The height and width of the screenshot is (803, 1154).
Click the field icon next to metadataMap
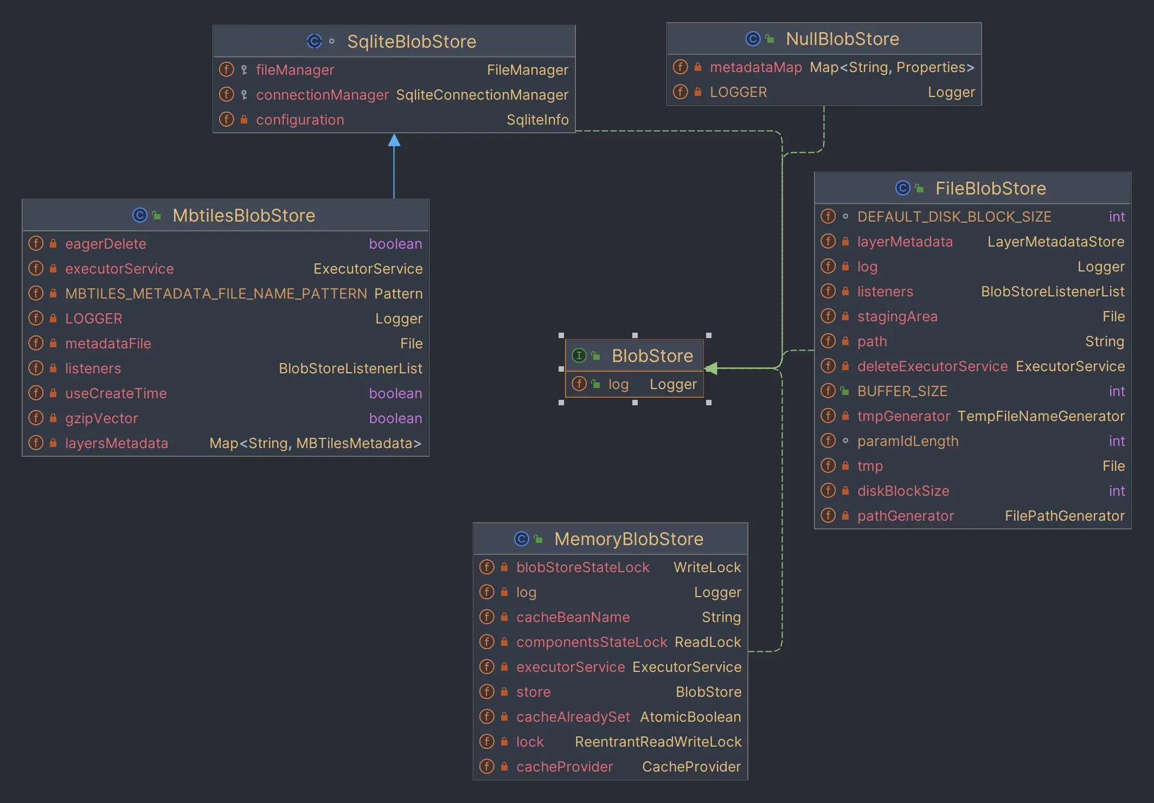(681, 67)
